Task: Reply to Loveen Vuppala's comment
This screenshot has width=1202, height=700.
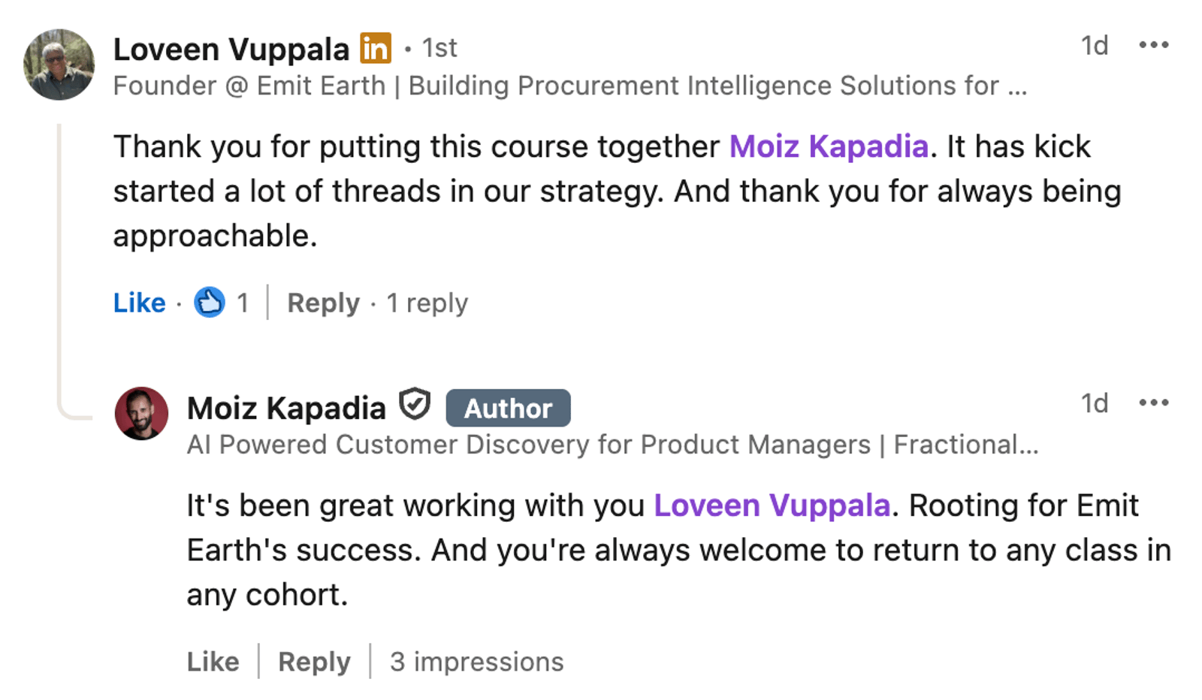Action: click(323, 303)
